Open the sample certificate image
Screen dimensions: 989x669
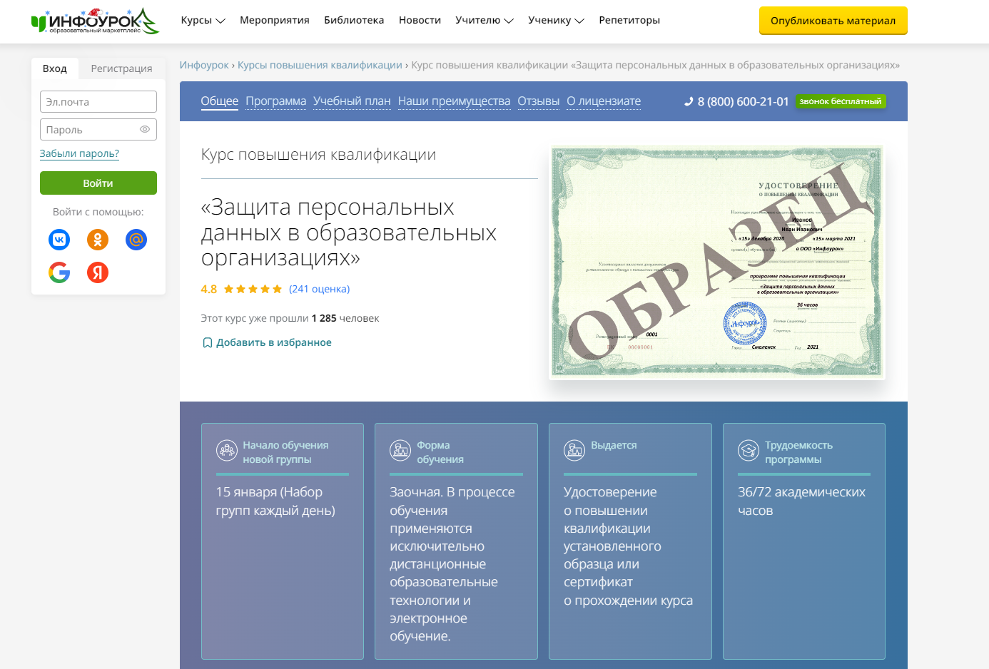pos(717,262)
